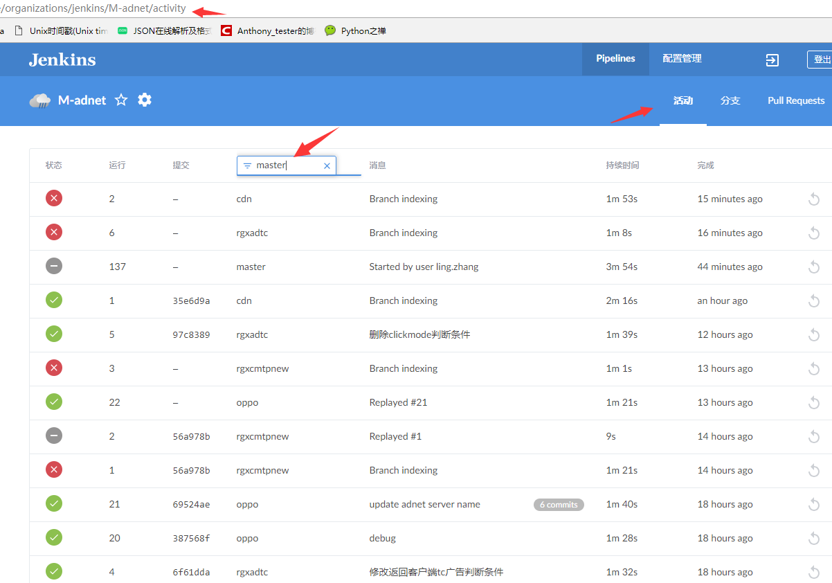Click the go-to-classic arrow icon in header
The width and height of the screenshot is (832, 583).
(x=772, y=60)
